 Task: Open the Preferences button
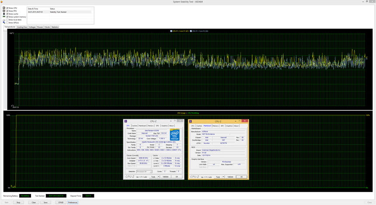click(x=73, y=202)
